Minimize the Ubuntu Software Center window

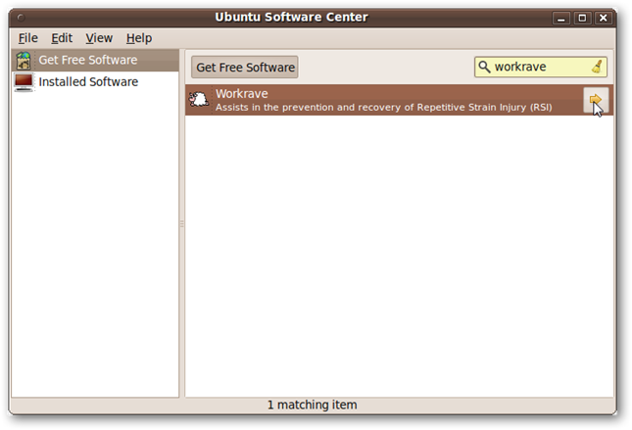[x=560, y=18]
